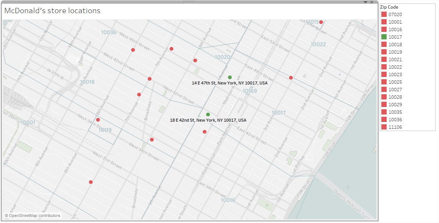Click the 10119 zip label on the map
Screen dimensions: 439x223
click(x=105, y=130)
